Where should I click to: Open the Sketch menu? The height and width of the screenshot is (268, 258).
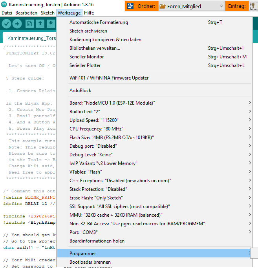pos(48,13)
